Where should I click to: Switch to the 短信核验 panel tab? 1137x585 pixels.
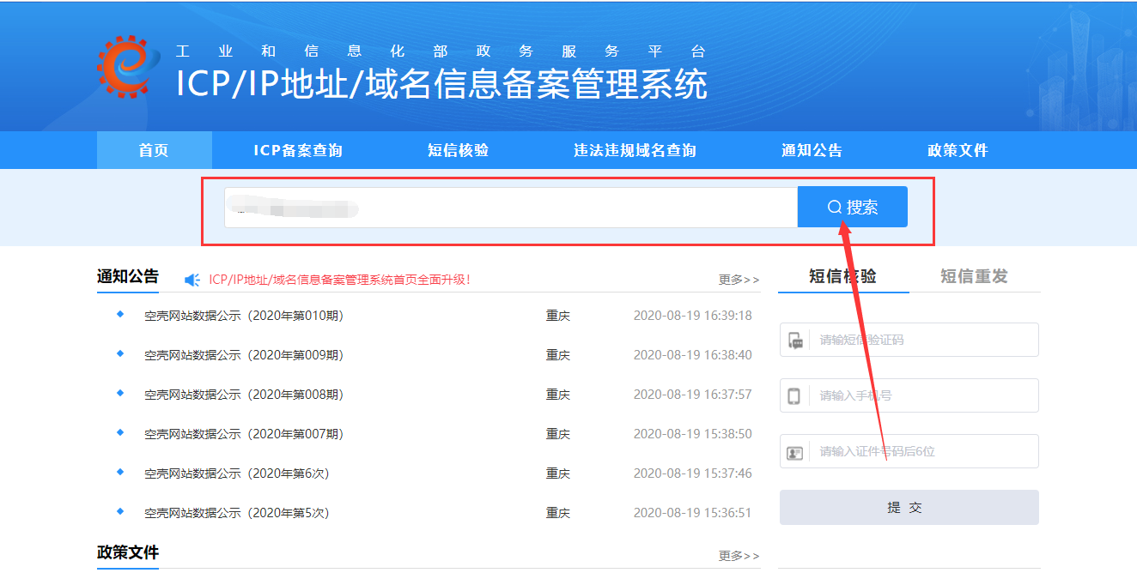[x=843, y=276]
